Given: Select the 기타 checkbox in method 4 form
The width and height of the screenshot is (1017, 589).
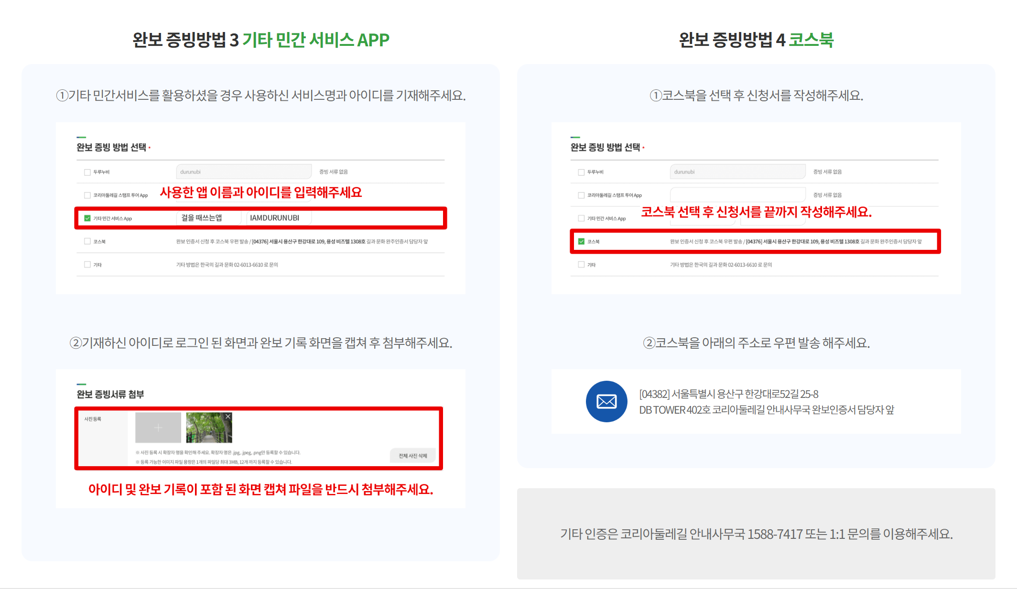Looking at the screenshot, I should click(x=581, y=265).
